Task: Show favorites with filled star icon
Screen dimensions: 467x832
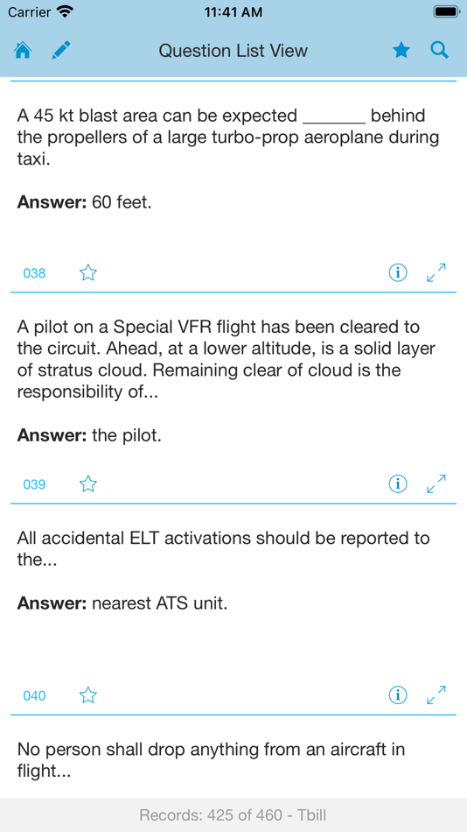Action: click(x=401, y=51)
